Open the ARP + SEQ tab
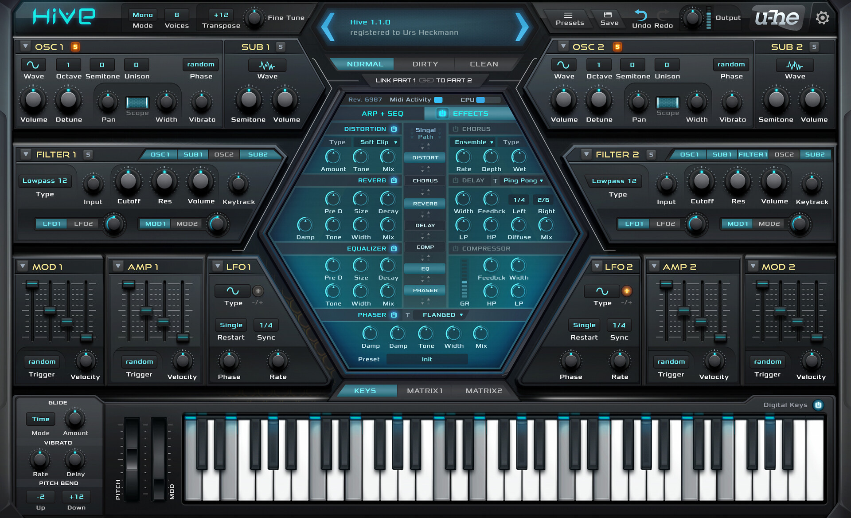Screen dimensions: 851x518 pyautogui.click(x=382, y=114)
